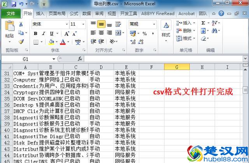
Task: Increase decimal places
Action: (x=133, y=42)
